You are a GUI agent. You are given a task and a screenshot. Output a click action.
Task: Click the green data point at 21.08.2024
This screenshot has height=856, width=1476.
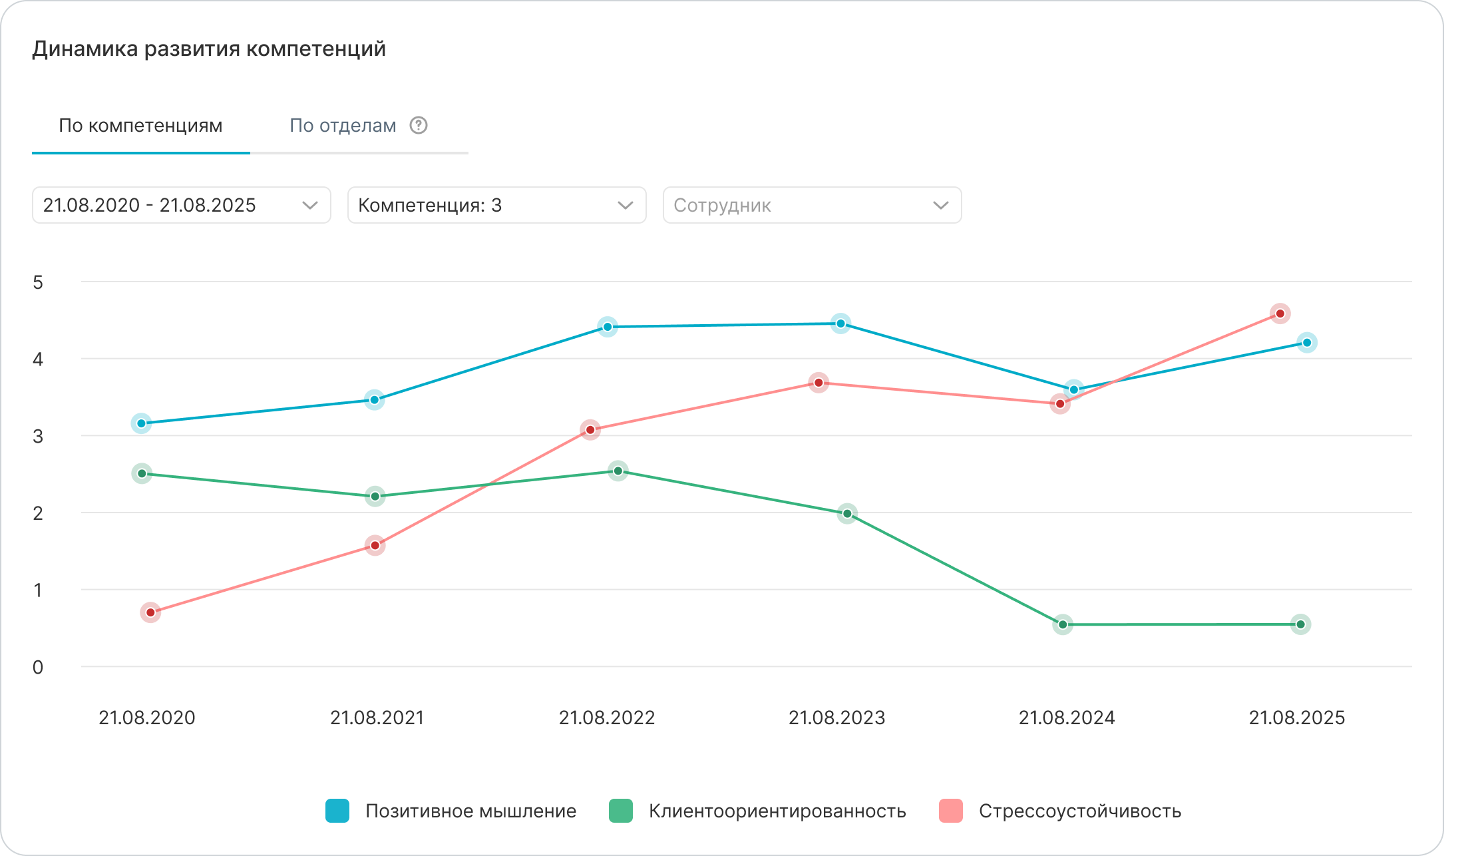[x=1063, y=624]
